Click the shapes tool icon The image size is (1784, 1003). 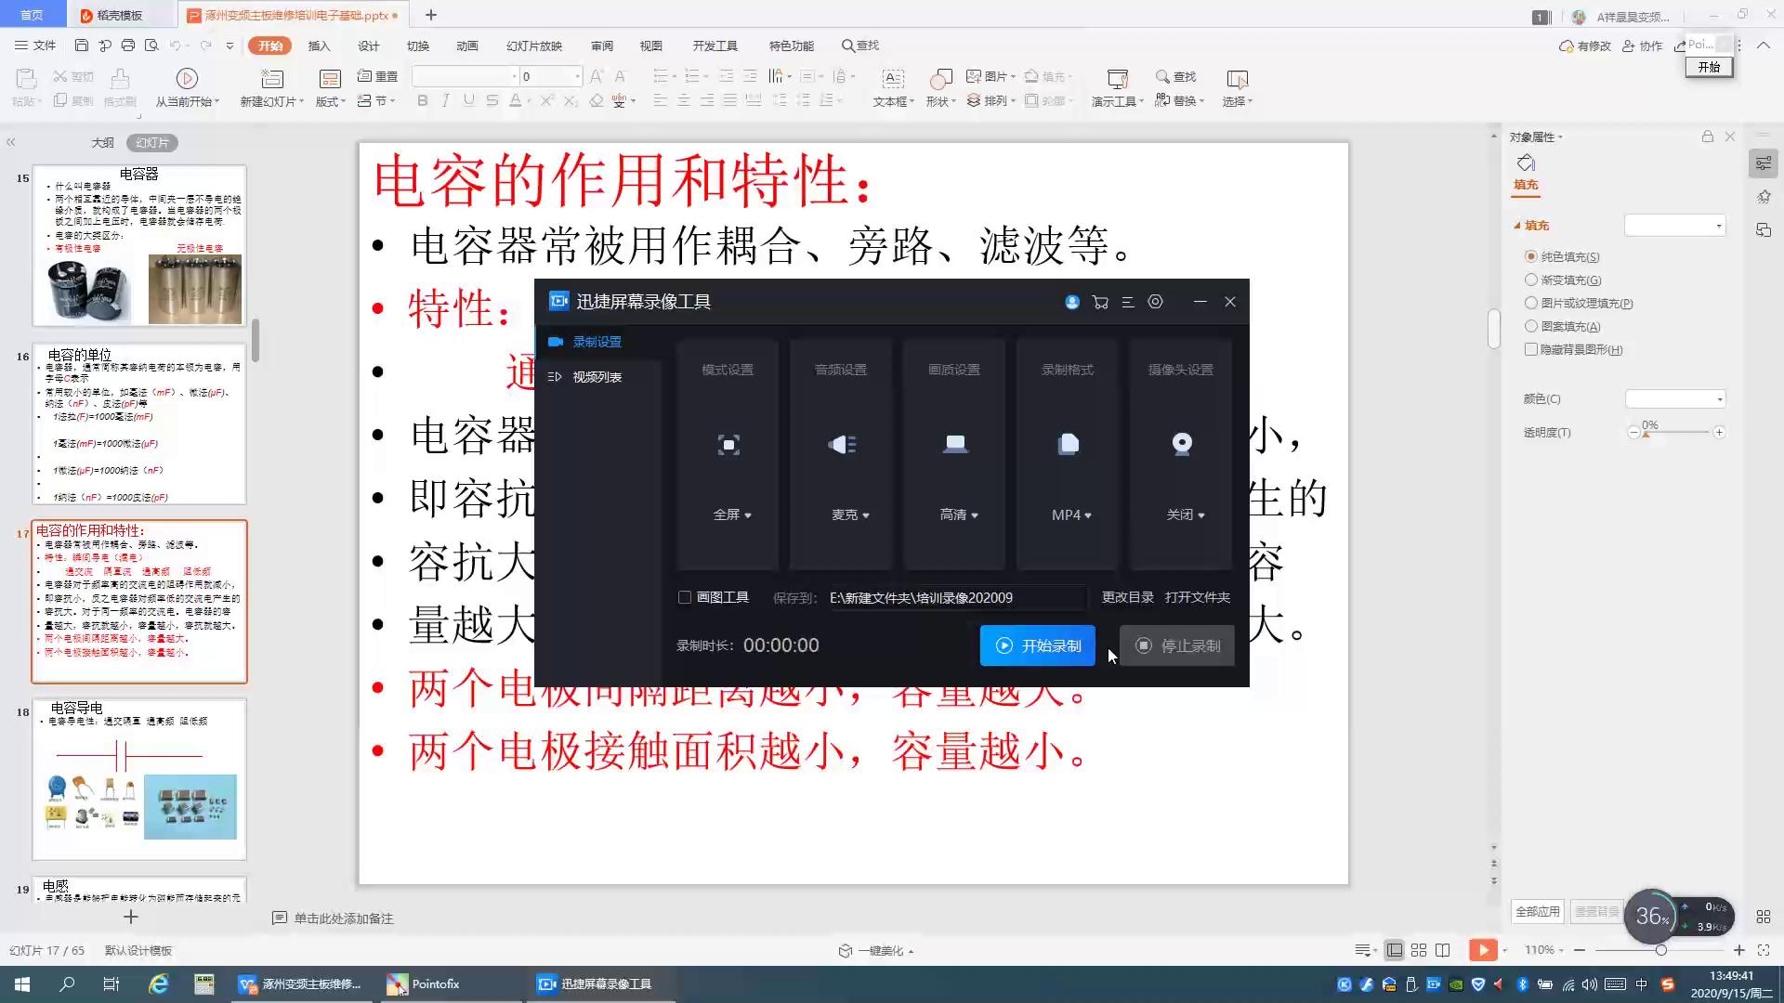pyautogui.click(x=941, y=79)
